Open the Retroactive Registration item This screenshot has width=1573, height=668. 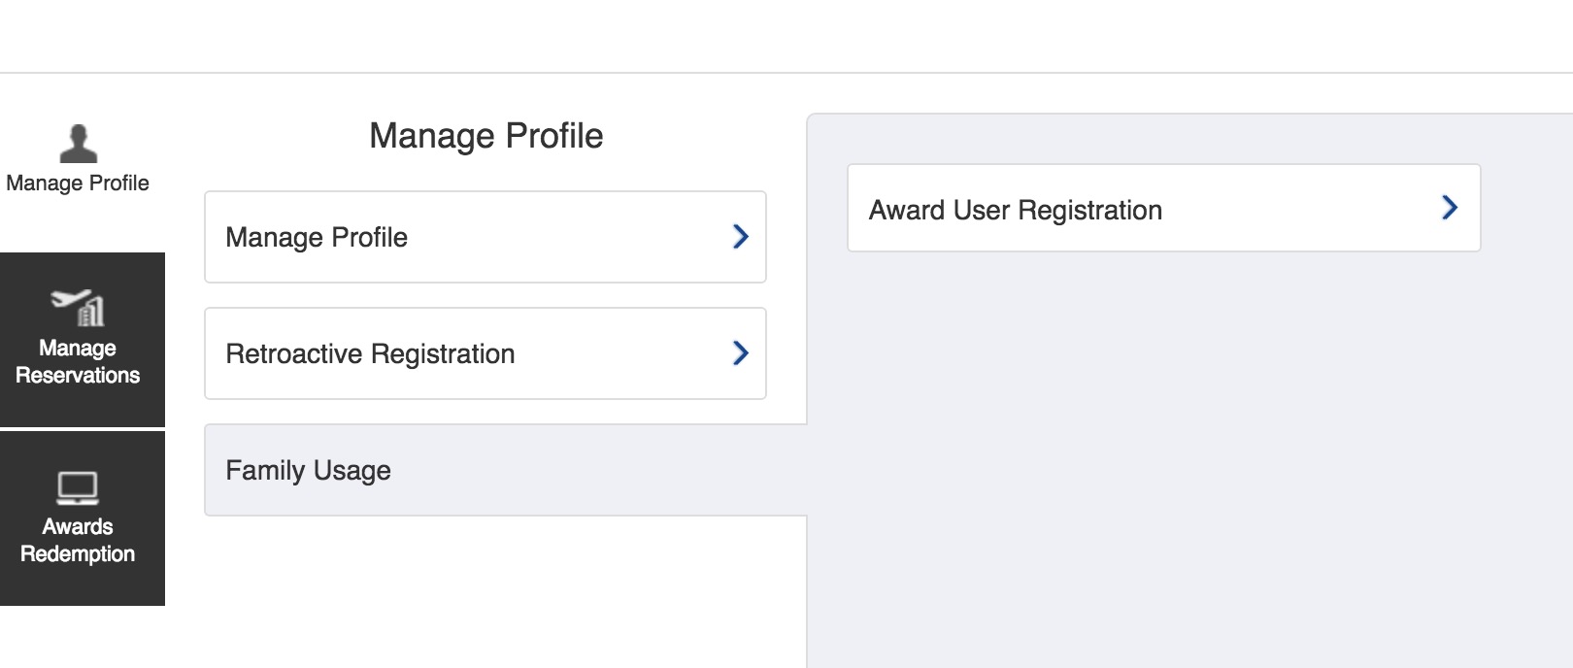coord(485,353)
